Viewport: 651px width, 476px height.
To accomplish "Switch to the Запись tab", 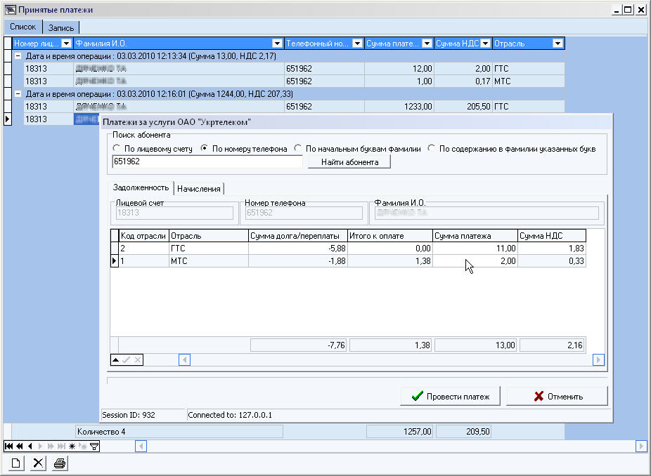I will [61, 28].
